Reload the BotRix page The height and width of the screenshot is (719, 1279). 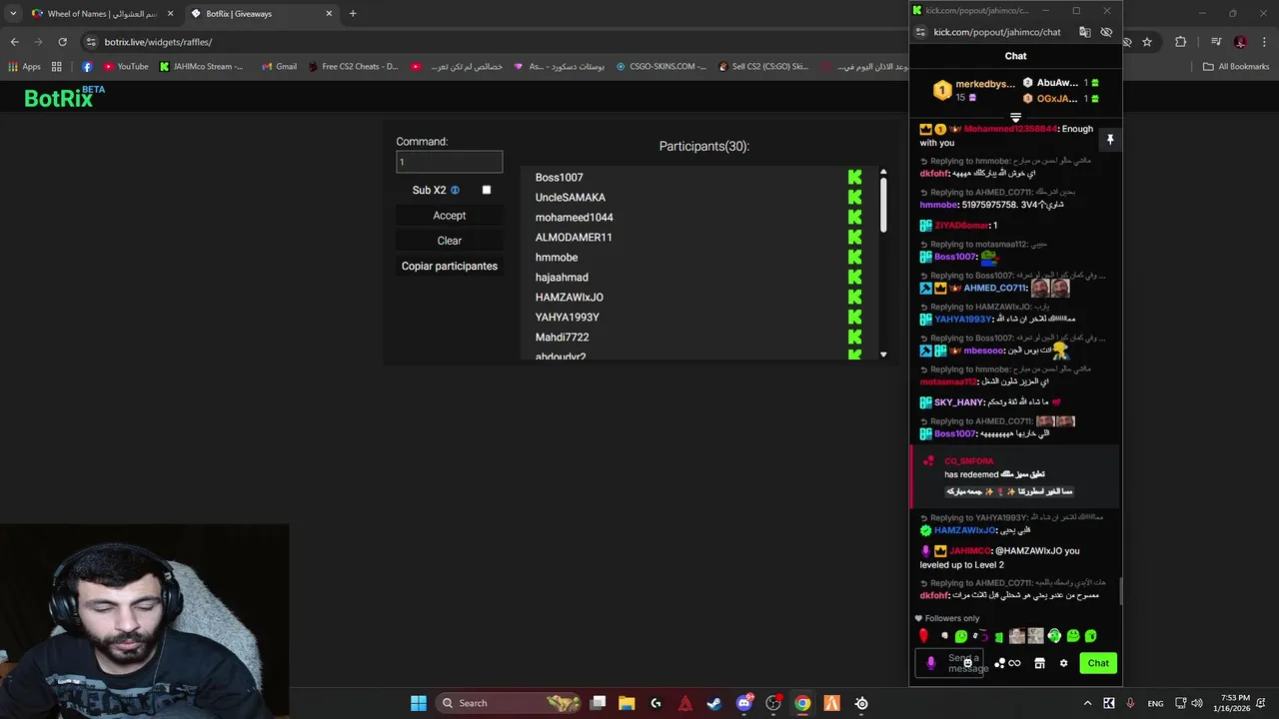coord(62,42)
